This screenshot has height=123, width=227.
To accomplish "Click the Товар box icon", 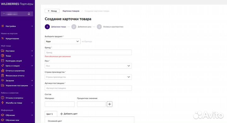I will click(3, 56).
